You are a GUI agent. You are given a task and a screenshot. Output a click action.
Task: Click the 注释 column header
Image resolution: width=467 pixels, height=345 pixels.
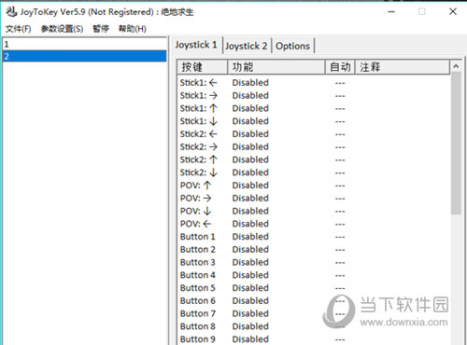point(403,67)
